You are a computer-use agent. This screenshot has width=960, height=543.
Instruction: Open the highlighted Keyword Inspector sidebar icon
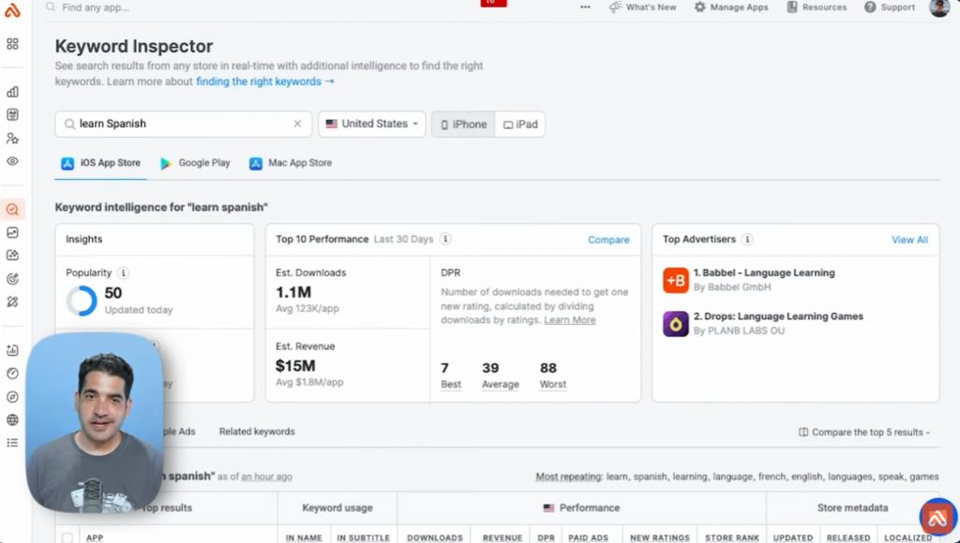click(12, 210)
